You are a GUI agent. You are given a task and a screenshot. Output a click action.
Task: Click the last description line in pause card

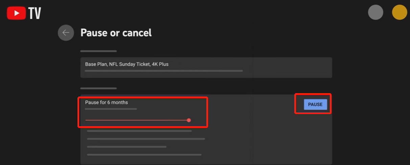click(x=144, y=155)
